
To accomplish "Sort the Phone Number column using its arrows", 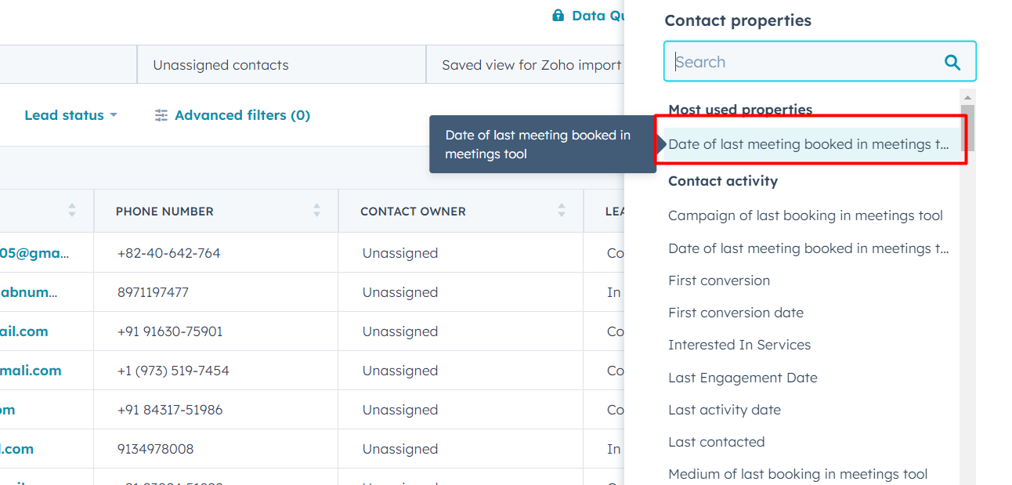I will (316, 210).
